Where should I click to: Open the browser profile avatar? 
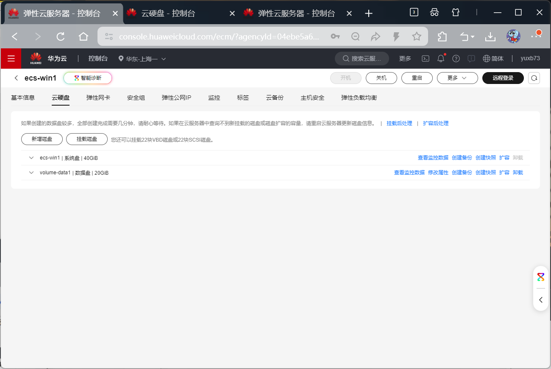pos(513,36)
